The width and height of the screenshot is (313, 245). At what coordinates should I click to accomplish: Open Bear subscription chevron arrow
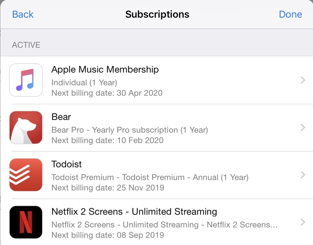(303, 128)
